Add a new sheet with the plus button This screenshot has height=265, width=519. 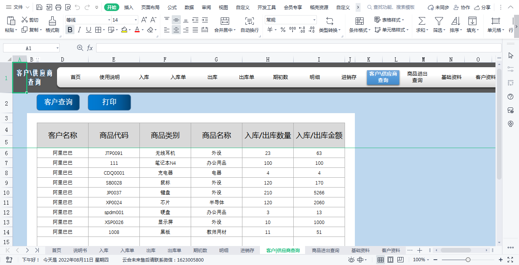tap(419, 250)
